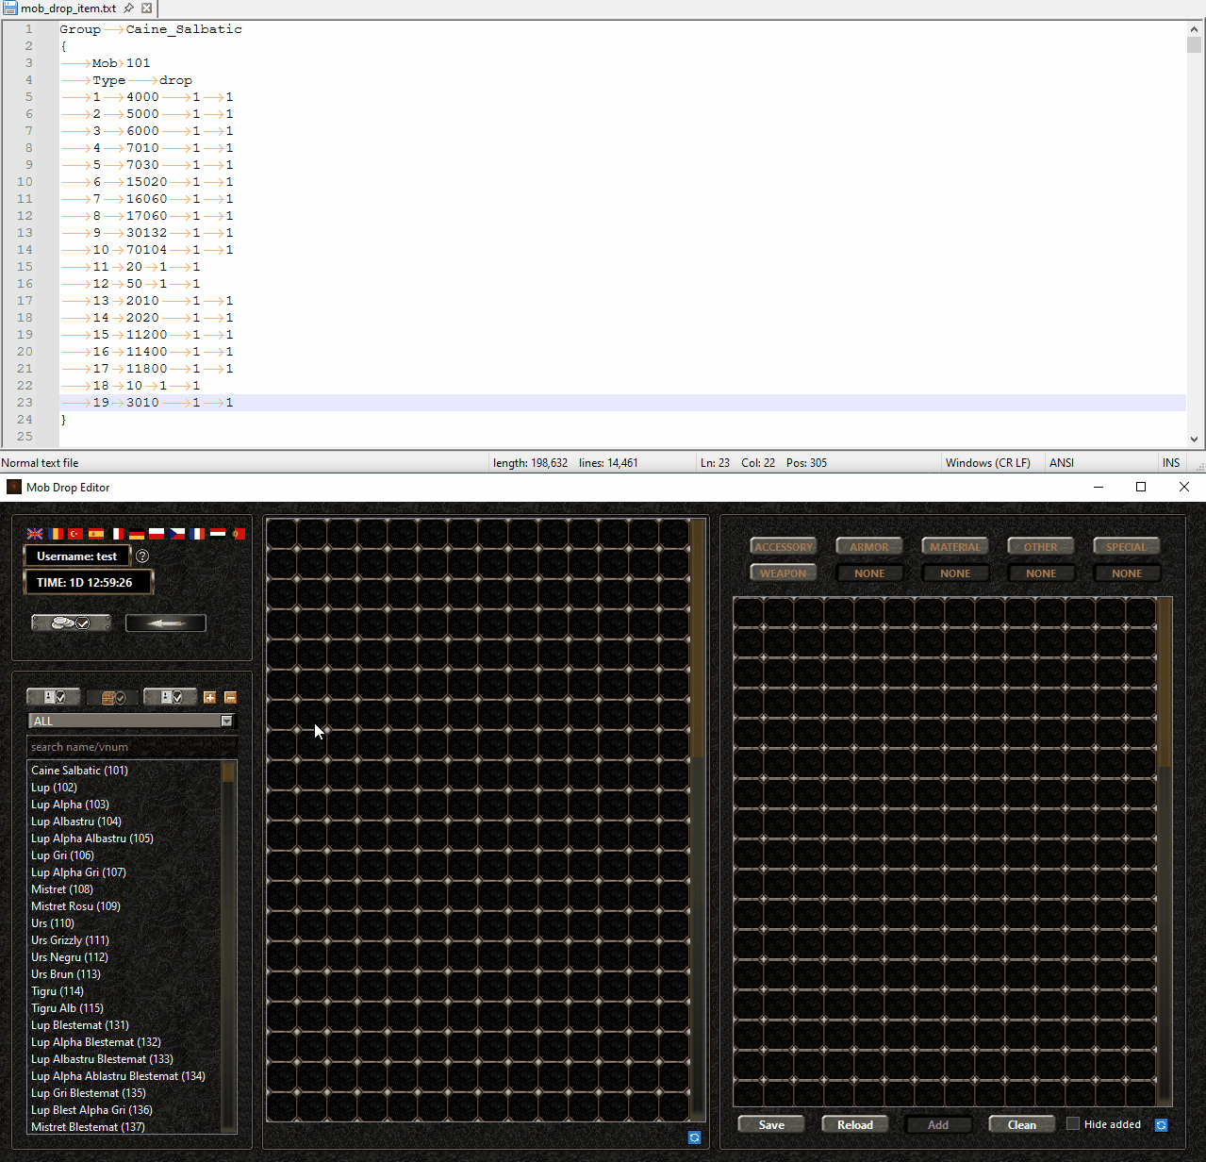The height and width of the screenshot is (1162, 1206).
Task: Click the help question mark icon
Action: coord(142,556)
